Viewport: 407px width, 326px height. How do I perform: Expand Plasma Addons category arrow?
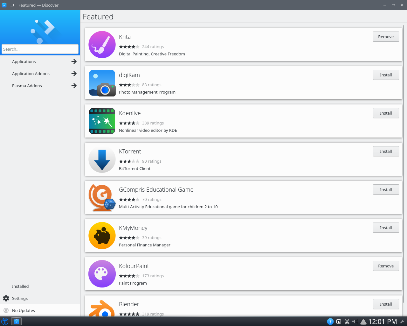tap(74, 86)
